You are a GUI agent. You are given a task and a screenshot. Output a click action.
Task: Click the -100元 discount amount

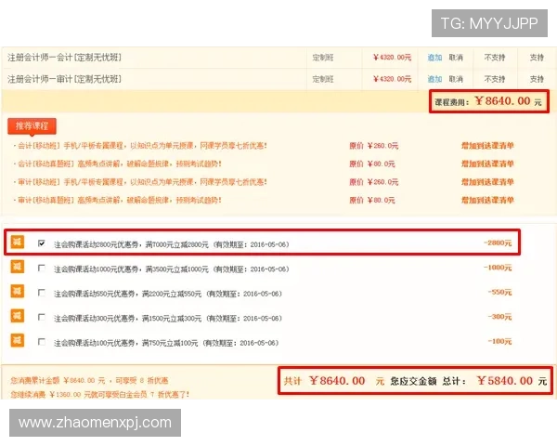point(499,341)
